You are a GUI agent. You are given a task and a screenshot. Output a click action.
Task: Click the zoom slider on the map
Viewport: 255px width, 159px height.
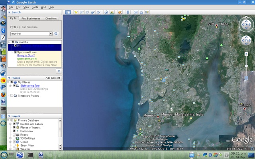pos(246,66)
